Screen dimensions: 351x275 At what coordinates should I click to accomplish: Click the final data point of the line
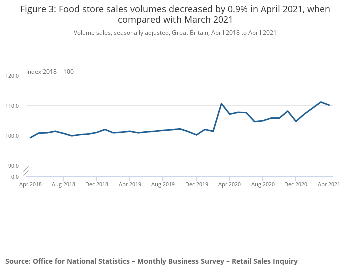click(x=329, y=105)
